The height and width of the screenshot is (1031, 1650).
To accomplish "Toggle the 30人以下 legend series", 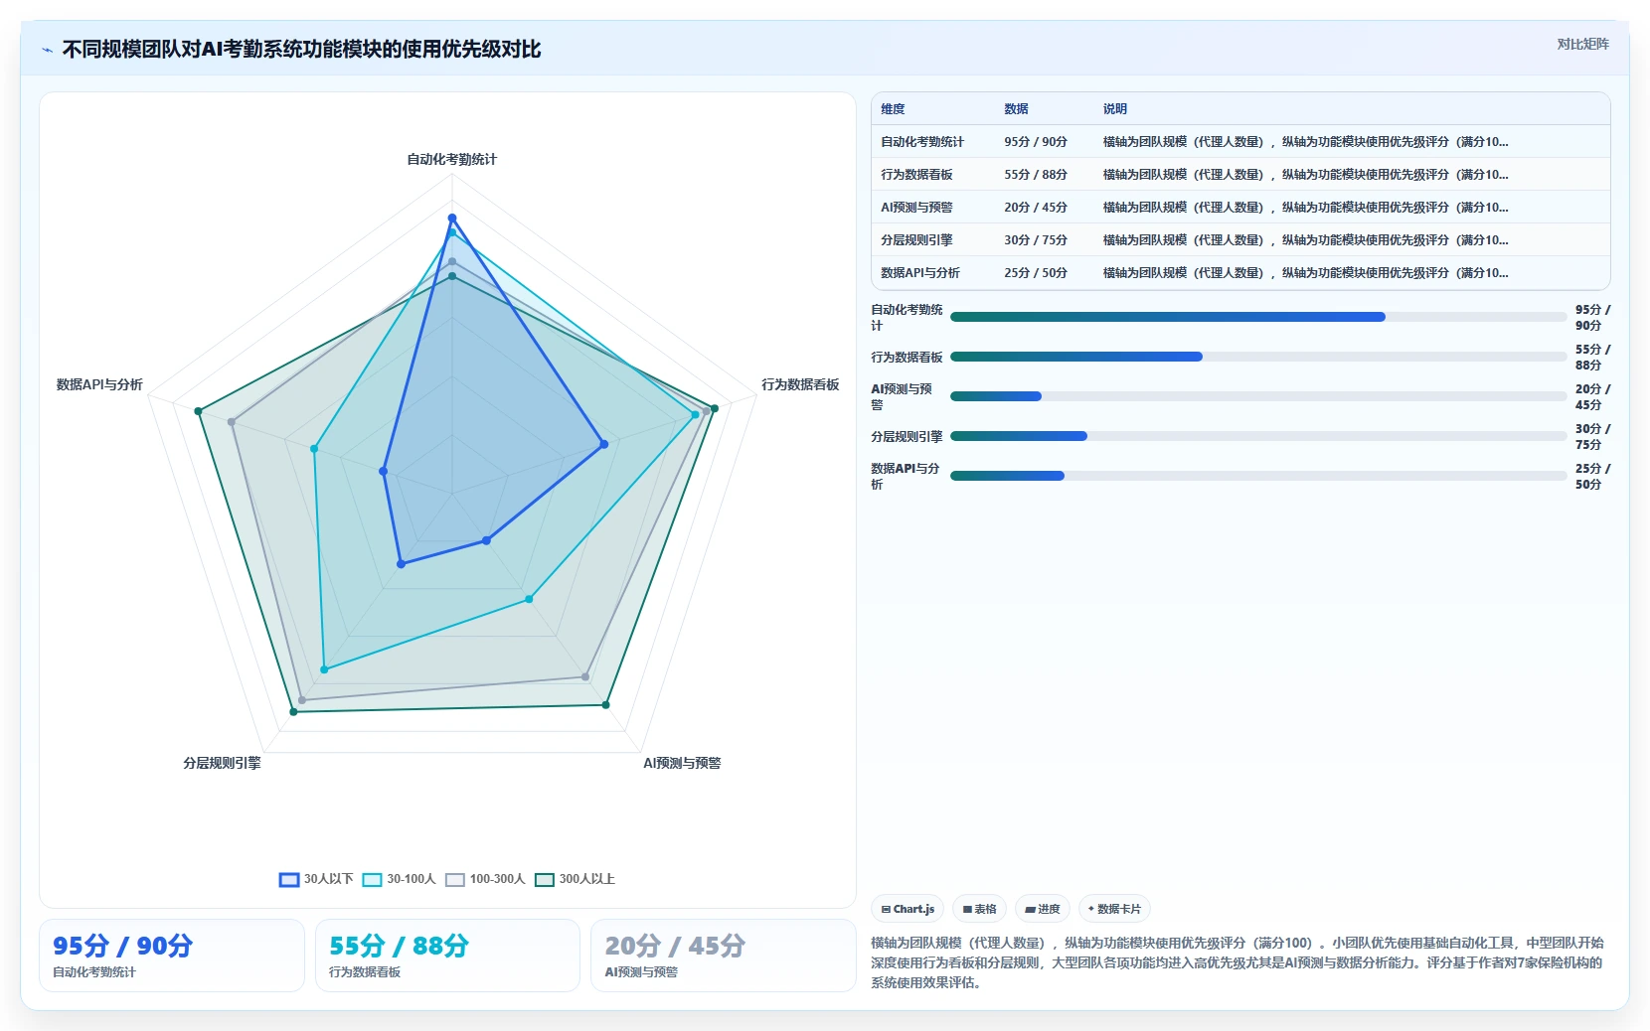I will pyautogui.click(x=316, y=879).
